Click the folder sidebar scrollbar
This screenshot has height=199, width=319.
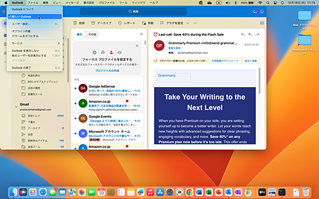[x=68, y=60]
